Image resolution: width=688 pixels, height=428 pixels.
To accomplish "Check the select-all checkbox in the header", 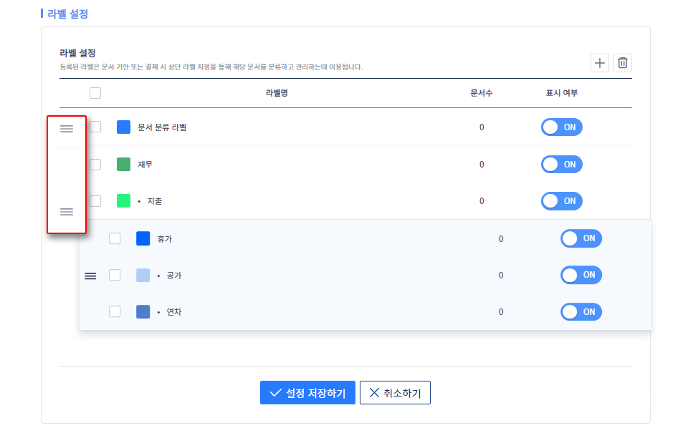I will pos(95,93).
